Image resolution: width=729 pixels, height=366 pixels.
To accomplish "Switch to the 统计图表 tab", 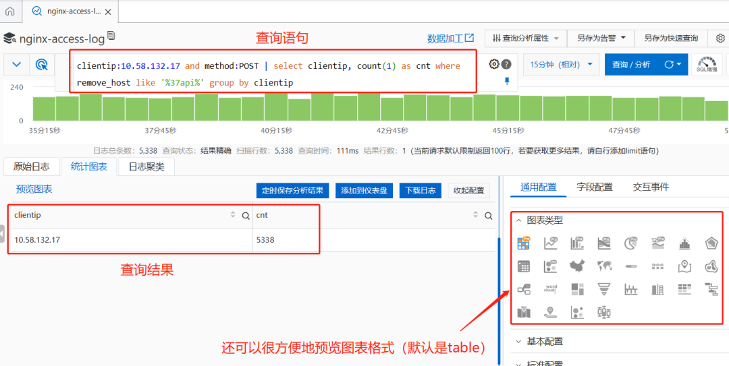I will click(88, 166).
